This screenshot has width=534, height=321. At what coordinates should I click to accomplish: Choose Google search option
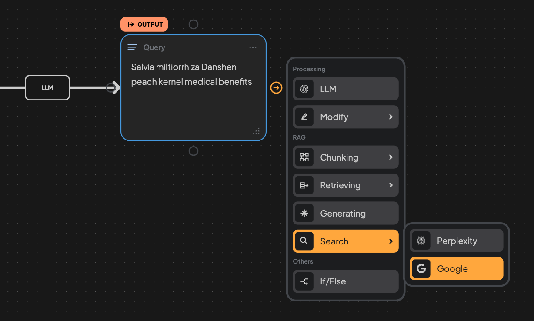pos(457,269)
